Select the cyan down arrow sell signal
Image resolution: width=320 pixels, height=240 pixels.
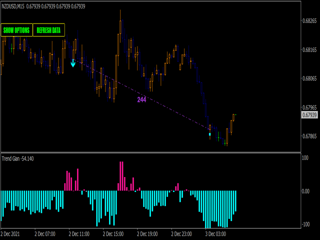[x=73, y=63]
